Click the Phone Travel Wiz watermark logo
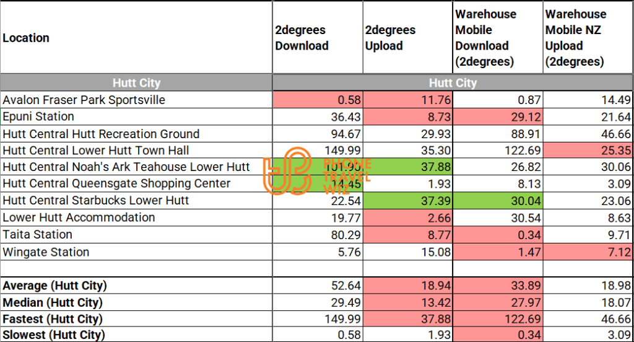 point(287,169)
